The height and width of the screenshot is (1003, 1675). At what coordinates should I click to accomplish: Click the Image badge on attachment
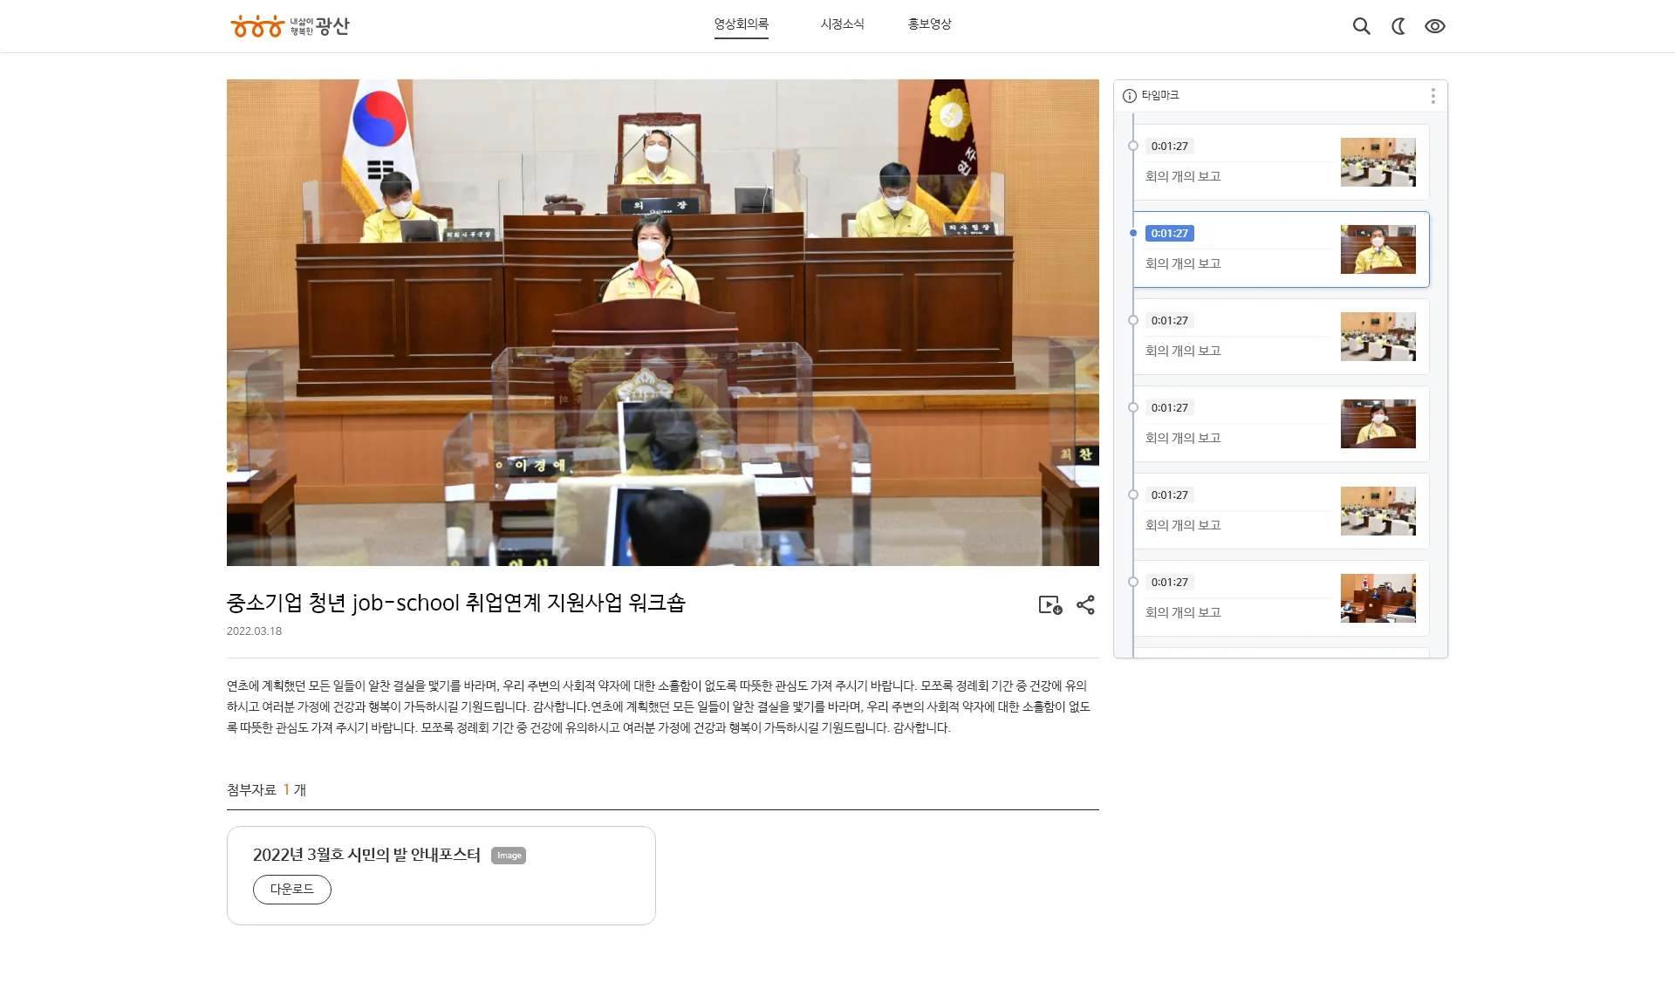[x=509, y=856]
